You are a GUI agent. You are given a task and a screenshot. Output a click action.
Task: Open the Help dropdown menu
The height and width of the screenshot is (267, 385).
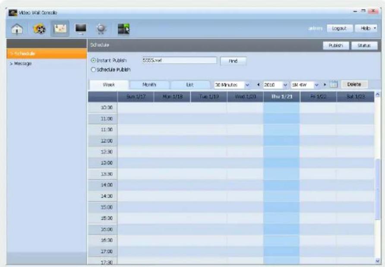[366, 28]
